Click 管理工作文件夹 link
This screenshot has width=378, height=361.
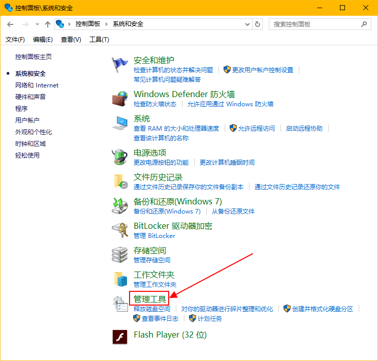[x=155, y=285]
